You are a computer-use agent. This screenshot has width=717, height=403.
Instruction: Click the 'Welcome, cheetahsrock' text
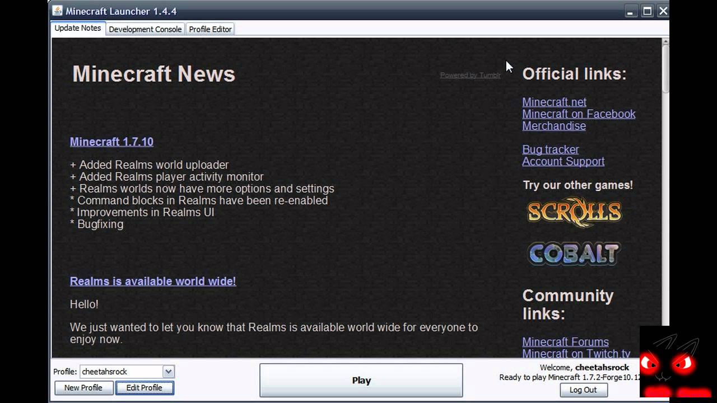(584, 367)
